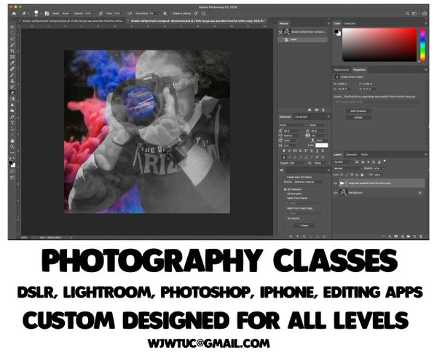Open the layer filter Kind dropdown
Image resolution: width=437 pixels, height=358 pixels.
[x=343, y=162]
